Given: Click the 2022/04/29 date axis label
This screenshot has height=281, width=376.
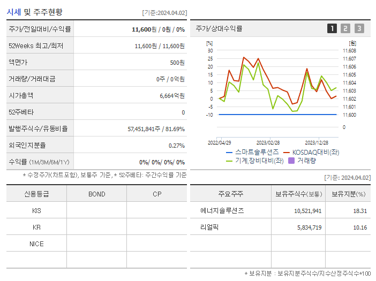Looking at the screenshot, I should point(219,142).
